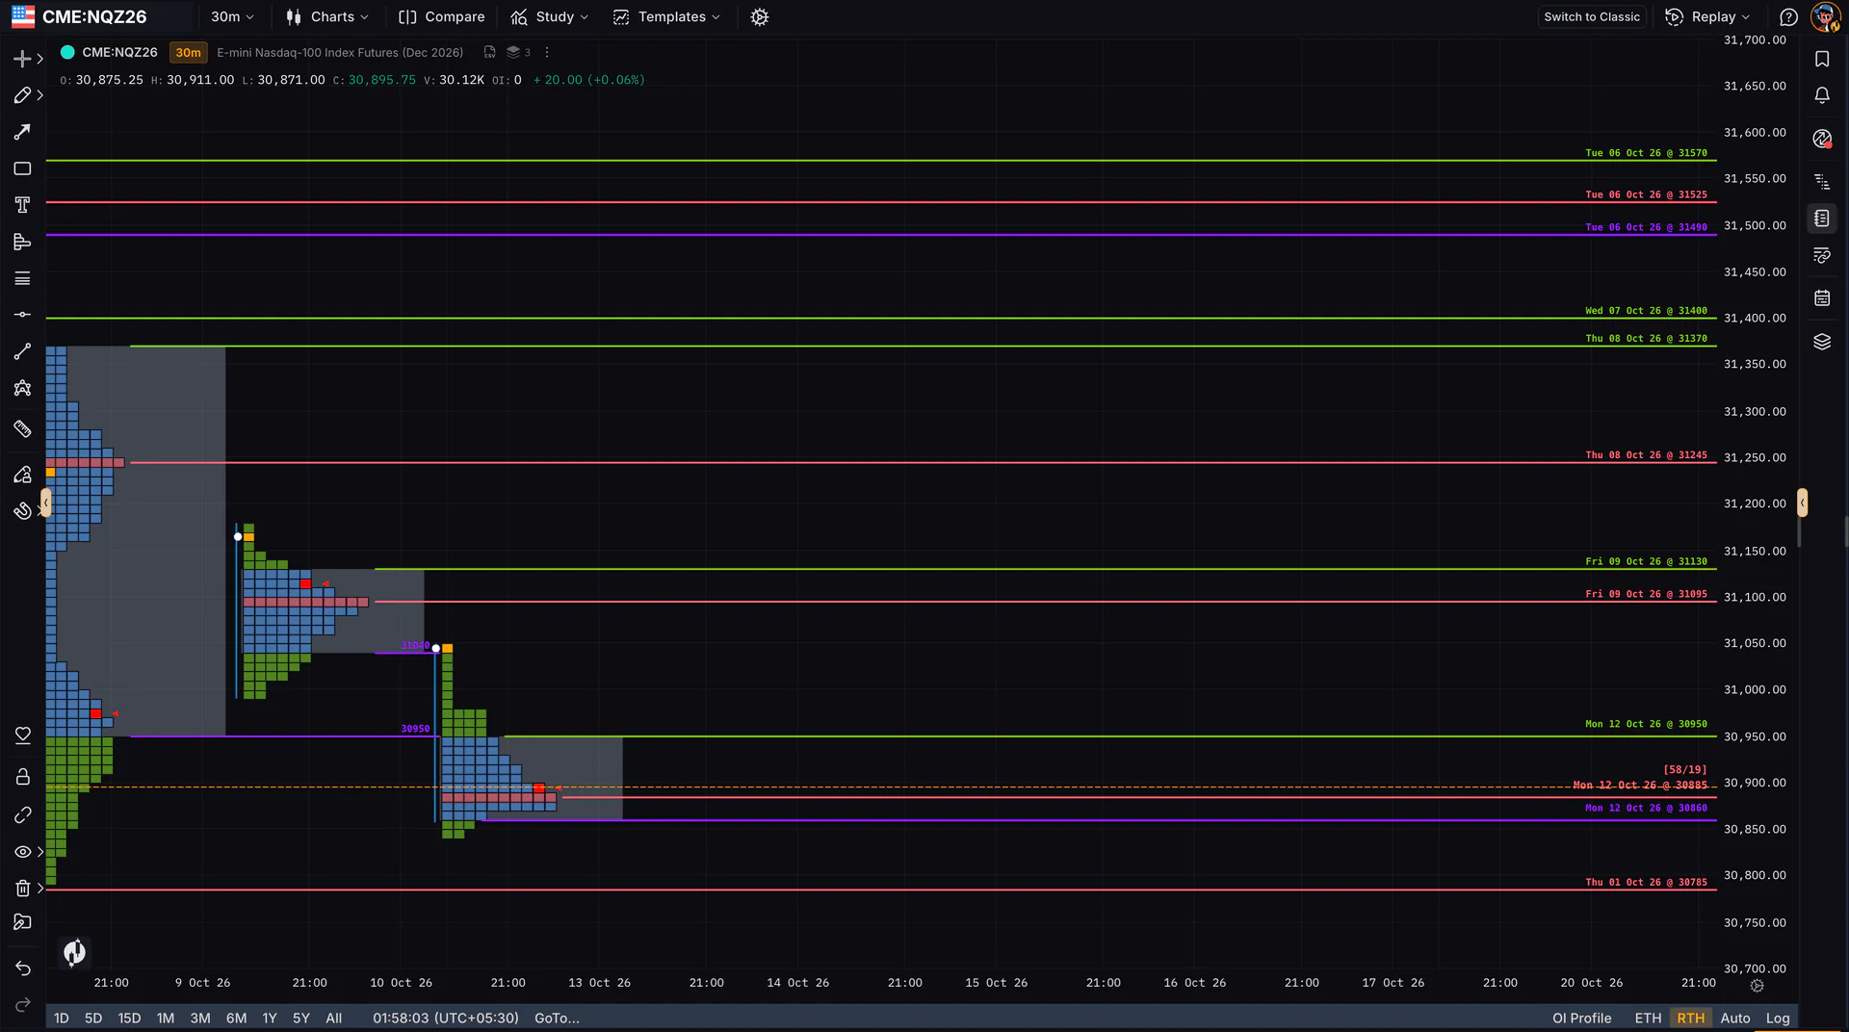Select the arrow line tool
1849x1032 pixels.
point(22,132)
